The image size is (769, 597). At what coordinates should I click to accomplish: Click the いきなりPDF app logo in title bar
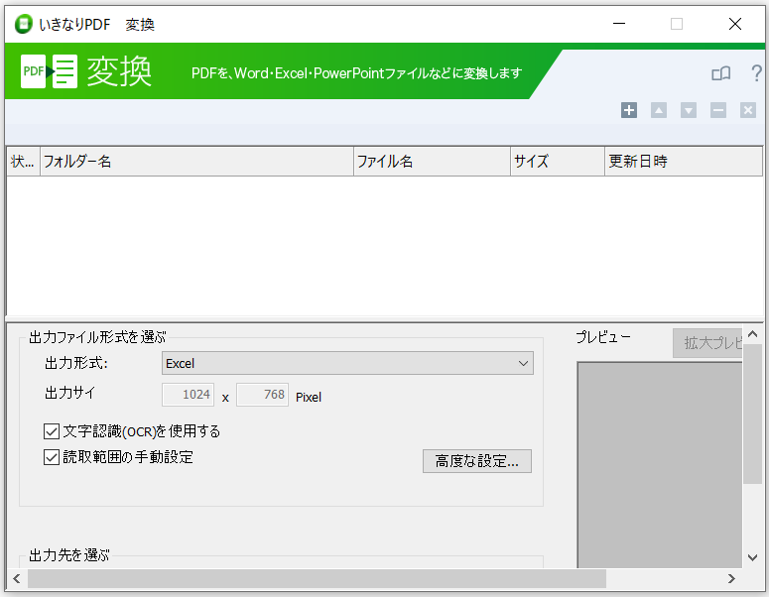(x=23, y=24)
